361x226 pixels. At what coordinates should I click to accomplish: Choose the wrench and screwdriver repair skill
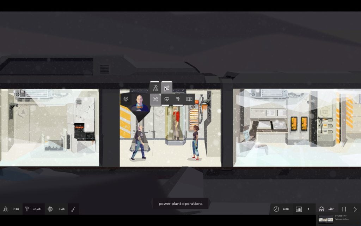(x=155, y=99)
